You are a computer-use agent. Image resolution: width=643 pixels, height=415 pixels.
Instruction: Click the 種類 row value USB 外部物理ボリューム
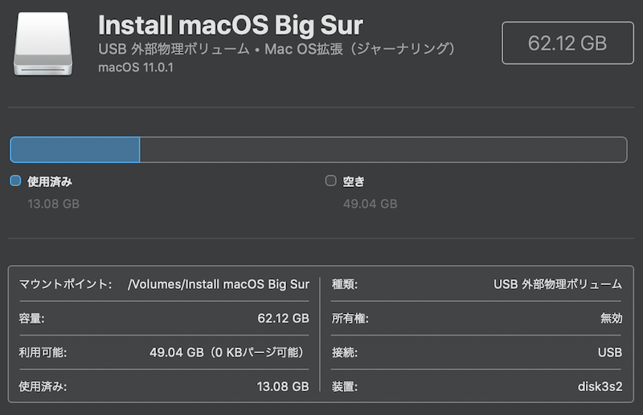pos(558,284)
